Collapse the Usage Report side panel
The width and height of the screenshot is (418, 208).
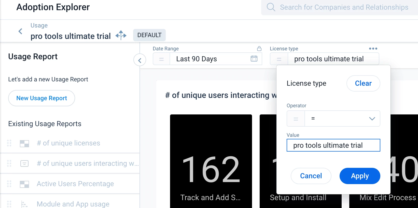point(140,60)
